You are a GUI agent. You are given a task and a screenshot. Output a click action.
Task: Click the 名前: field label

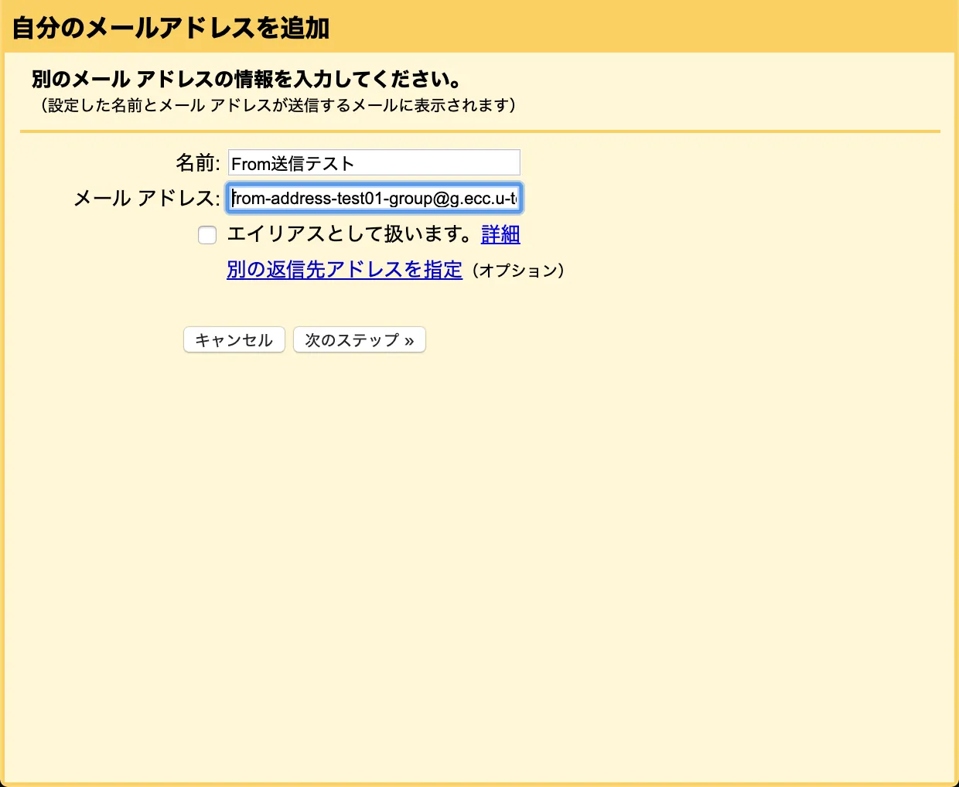tap(197, 163)
